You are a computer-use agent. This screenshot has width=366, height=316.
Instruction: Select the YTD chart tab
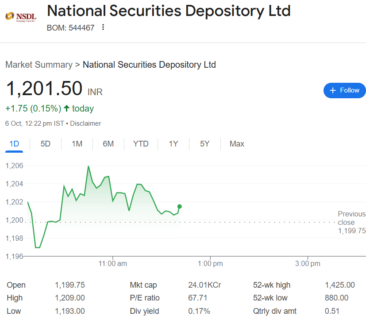(x=141, y=144)
